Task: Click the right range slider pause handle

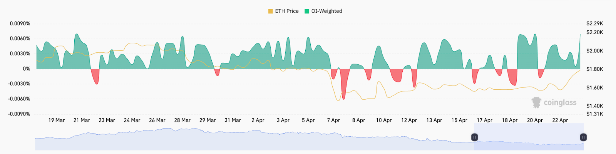Action: [583, 137]
